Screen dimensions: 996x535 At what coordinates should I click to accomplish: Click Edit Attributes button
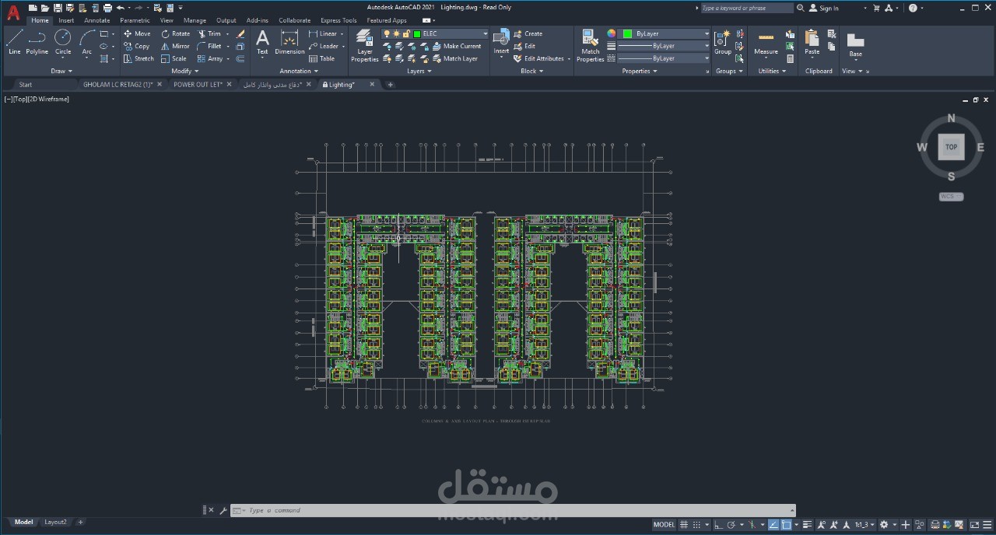coord(538,58)
